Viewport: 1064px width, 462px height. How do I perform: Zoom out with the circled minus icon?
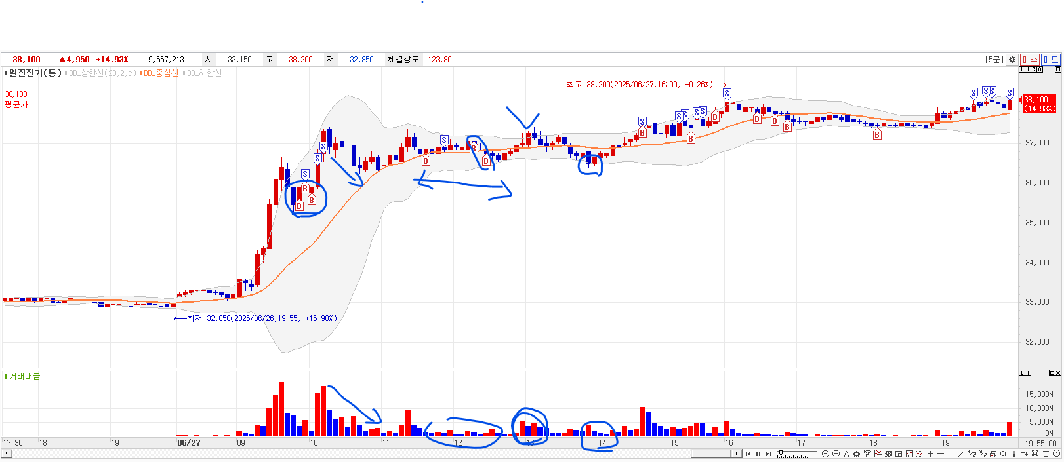click(825, 453)
